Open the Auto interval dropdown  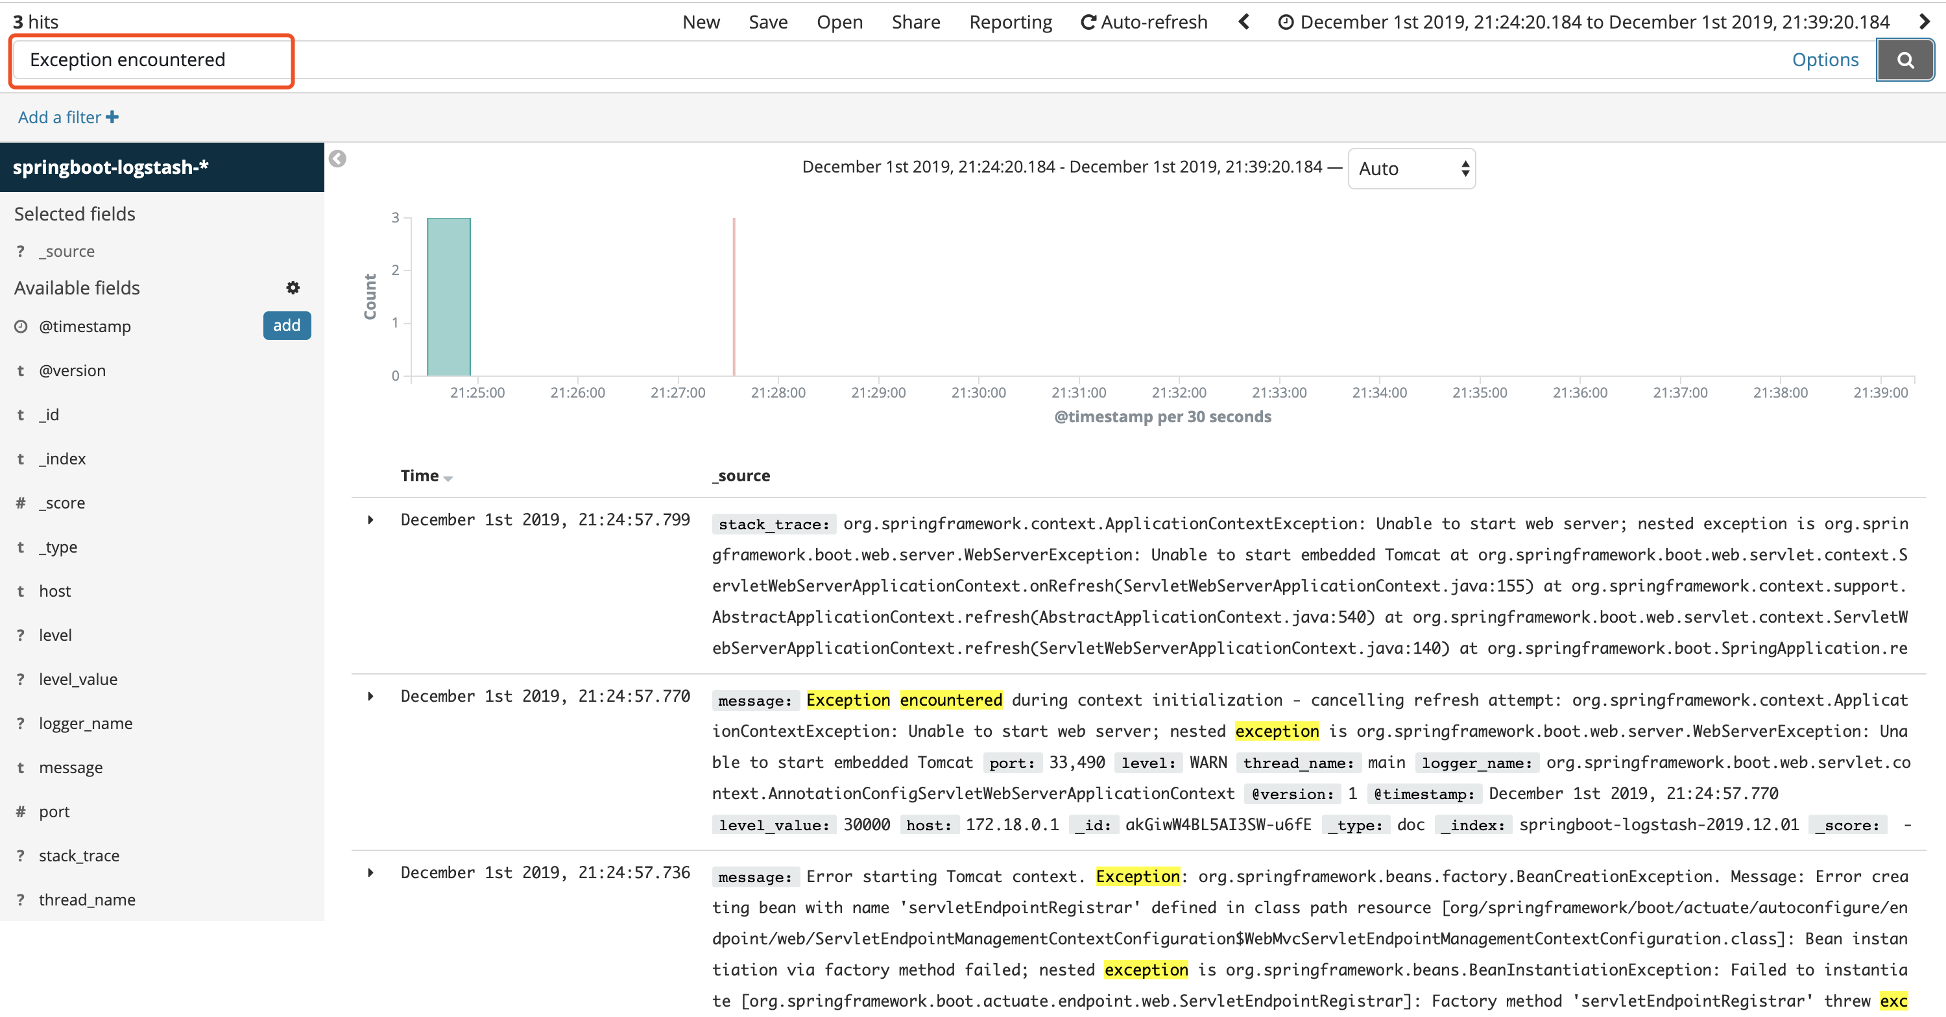point(1411,168)
